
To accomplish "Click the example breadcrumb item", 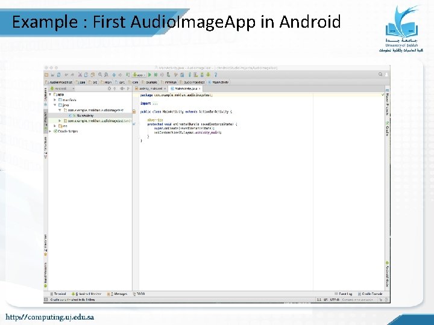I will pyautogui.click(x=149, y=82).
